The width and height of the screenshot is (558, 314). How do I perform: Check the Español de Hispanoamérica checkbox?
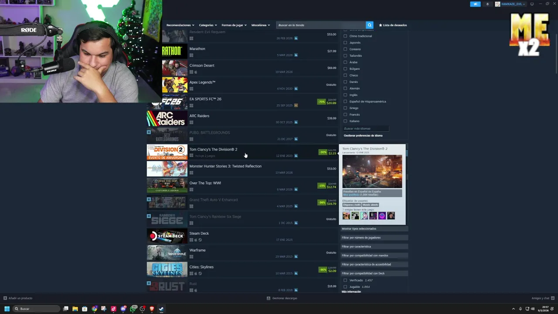click(345, 102)
